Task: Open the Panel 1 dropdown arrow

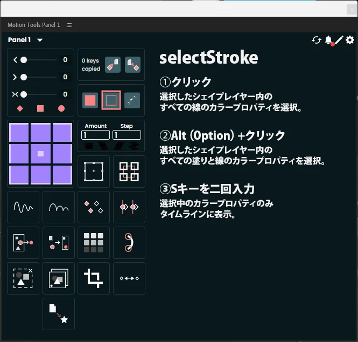Action: (x=40, y=40)
